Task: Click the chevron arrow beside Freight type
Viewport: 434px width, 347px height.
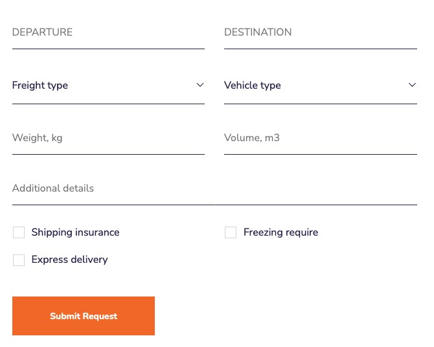Action: tap(200, 85)
